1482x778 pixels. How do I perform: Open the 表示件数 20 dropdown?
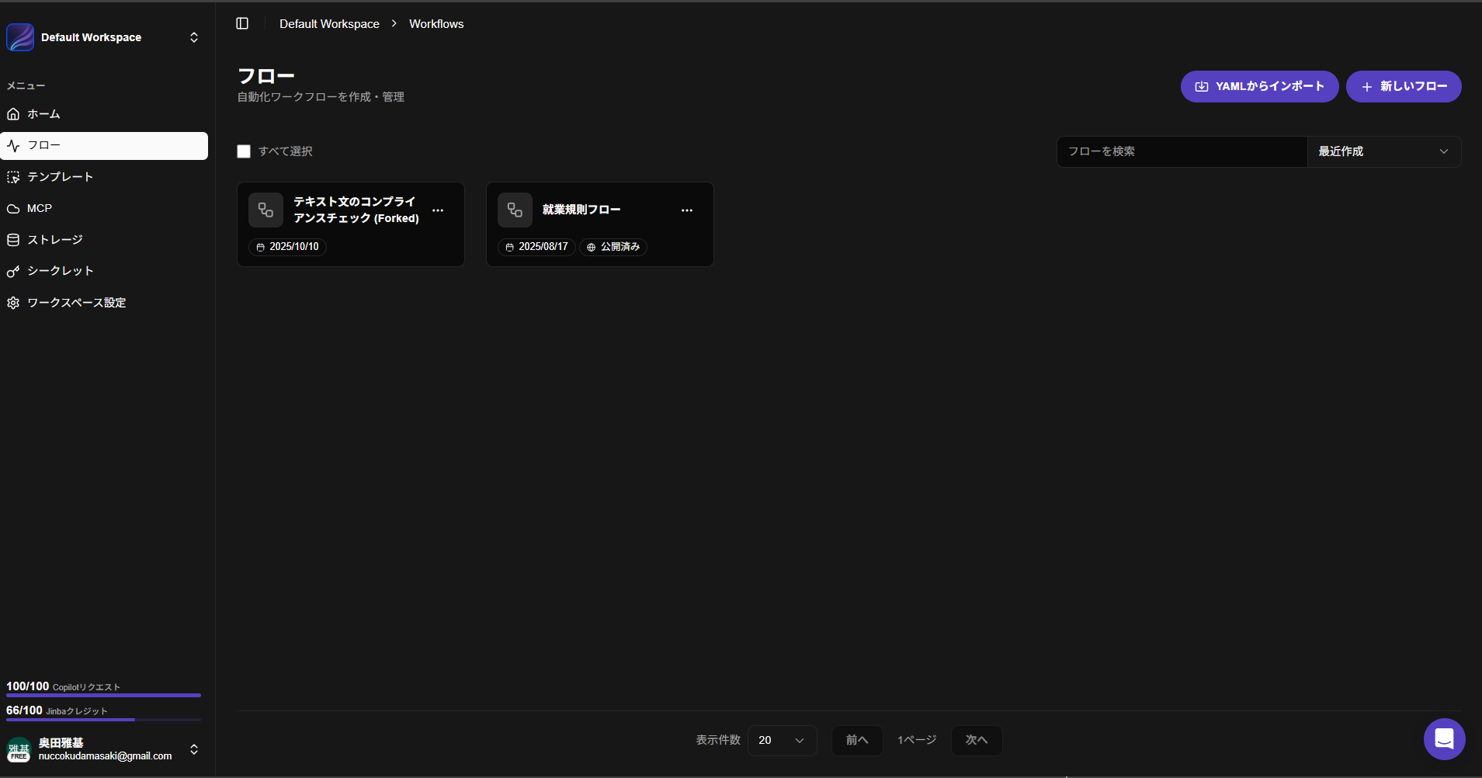point(782,741)
